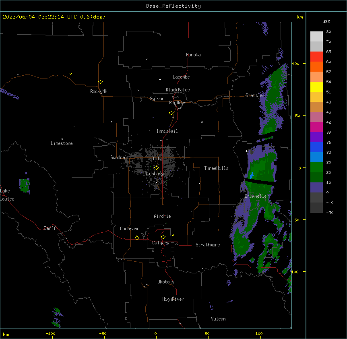Screen dimensions: 347x339
Task: Click the yellow diamond marker south of RedDeer
Action: coord(171,113)
